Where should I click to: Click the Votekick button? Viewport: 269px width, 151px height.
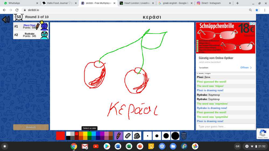pos(31,127)
